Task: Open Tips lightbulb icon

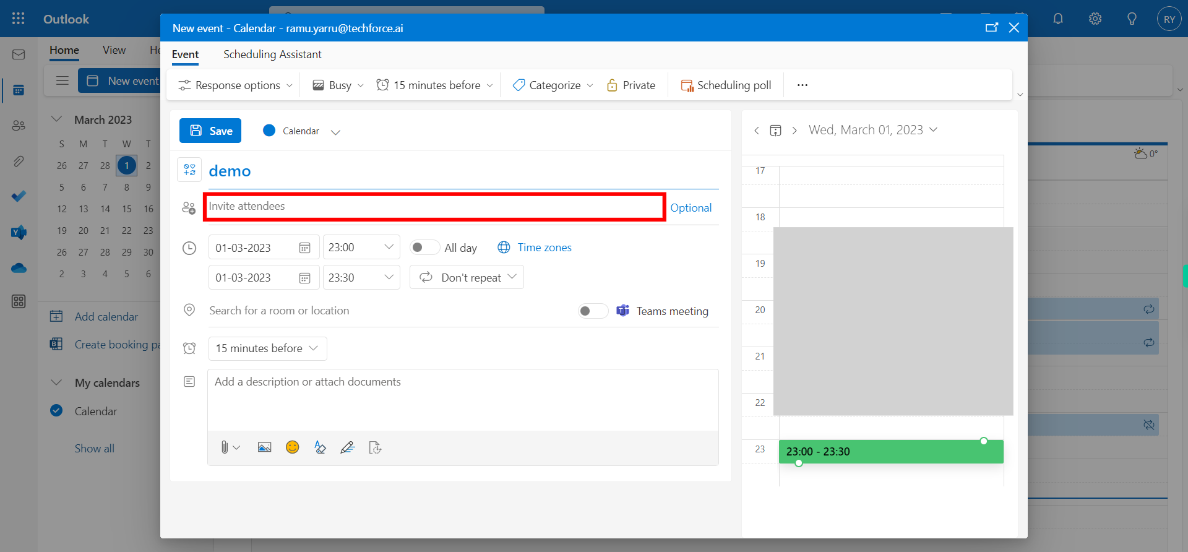Action: click(x=1132, y=19)
